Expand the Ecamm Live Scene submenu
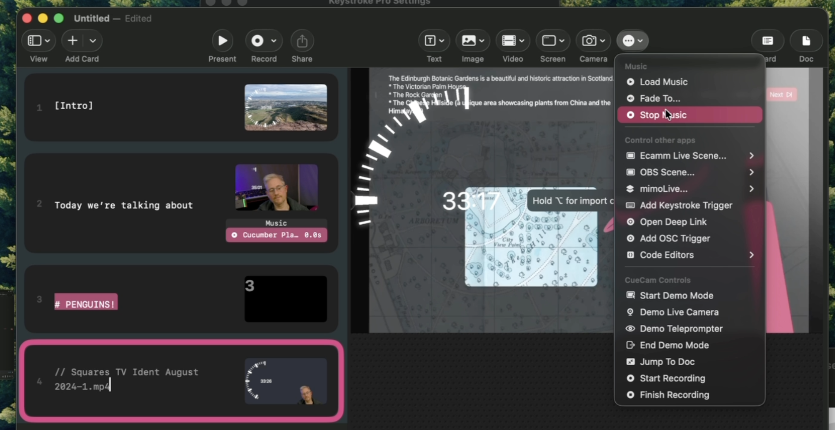The width and height of the screenshot is (835, 430). point(751,156)
